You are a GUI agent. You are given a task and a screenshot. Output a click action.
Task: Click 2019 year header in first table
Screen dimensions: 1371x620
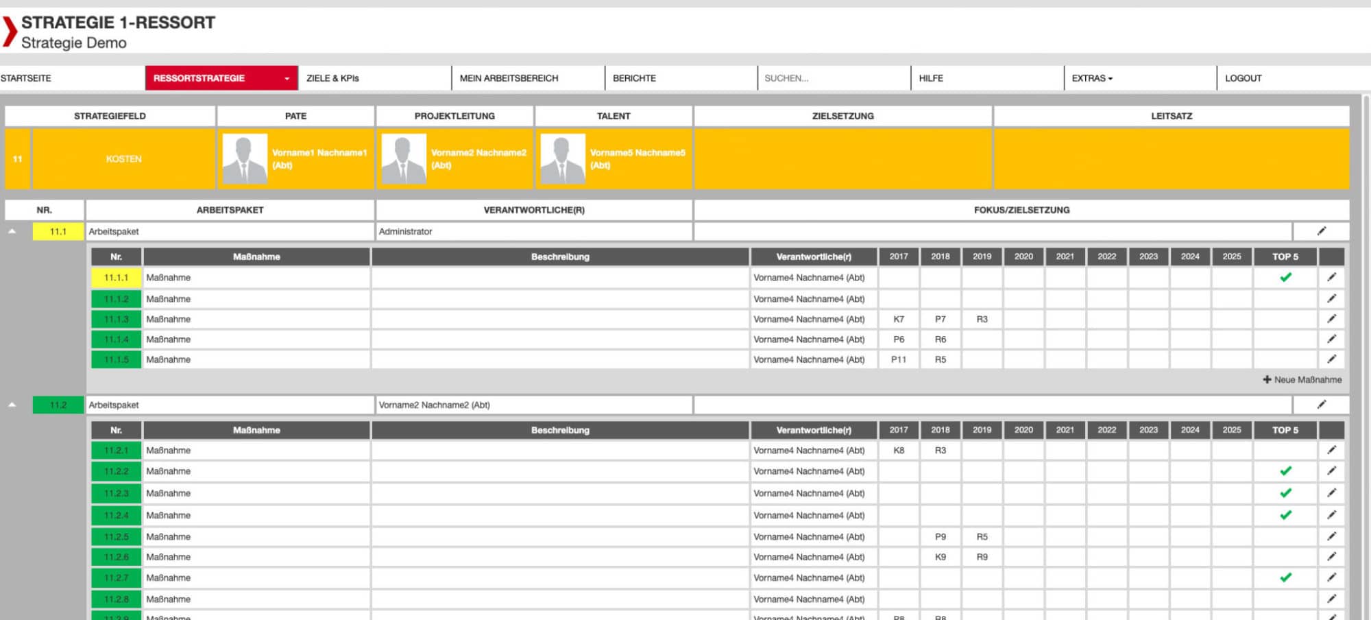[x=982, y=257]
